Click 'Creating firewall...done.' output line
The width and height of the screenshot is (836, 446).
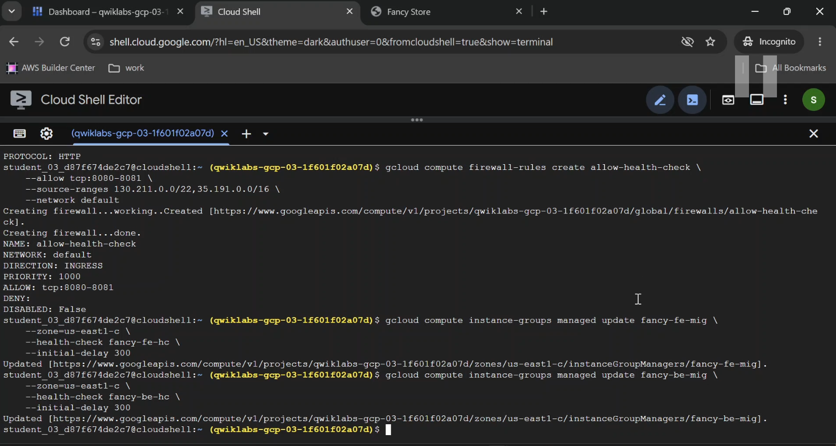tap(72, 233)
